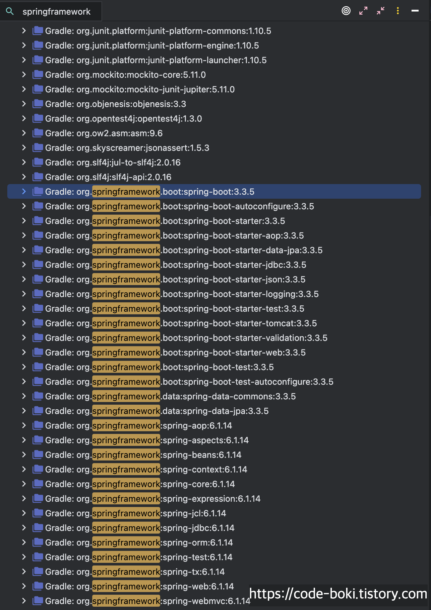Click the Select Opened File target icon

tap(346, 11)
